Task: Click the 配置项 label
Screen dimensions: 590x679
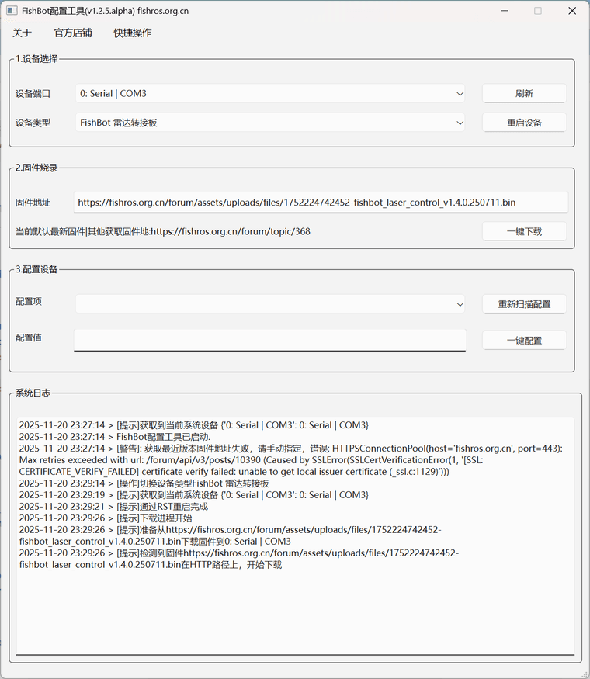Action: point(29,301)
